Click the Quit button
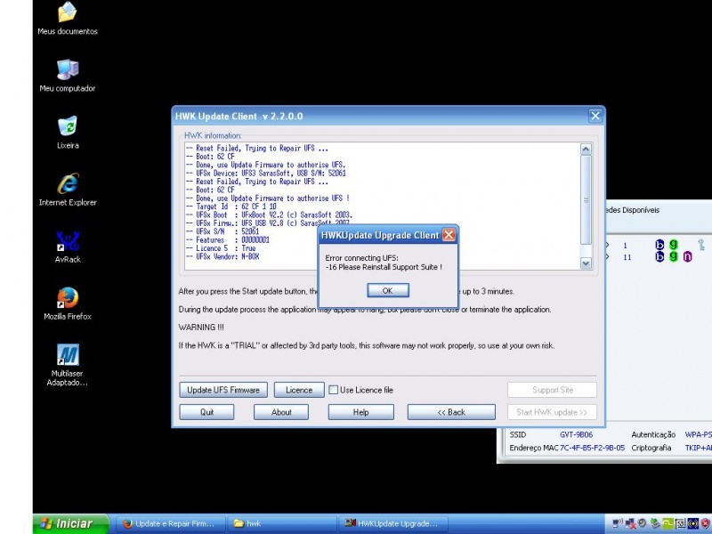The height and width of the screenshot is (534, 712). (x=206, y=412)
